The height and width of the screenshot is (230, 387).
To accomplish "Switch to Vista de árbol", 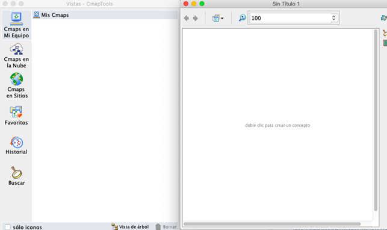I will point(130,226).
